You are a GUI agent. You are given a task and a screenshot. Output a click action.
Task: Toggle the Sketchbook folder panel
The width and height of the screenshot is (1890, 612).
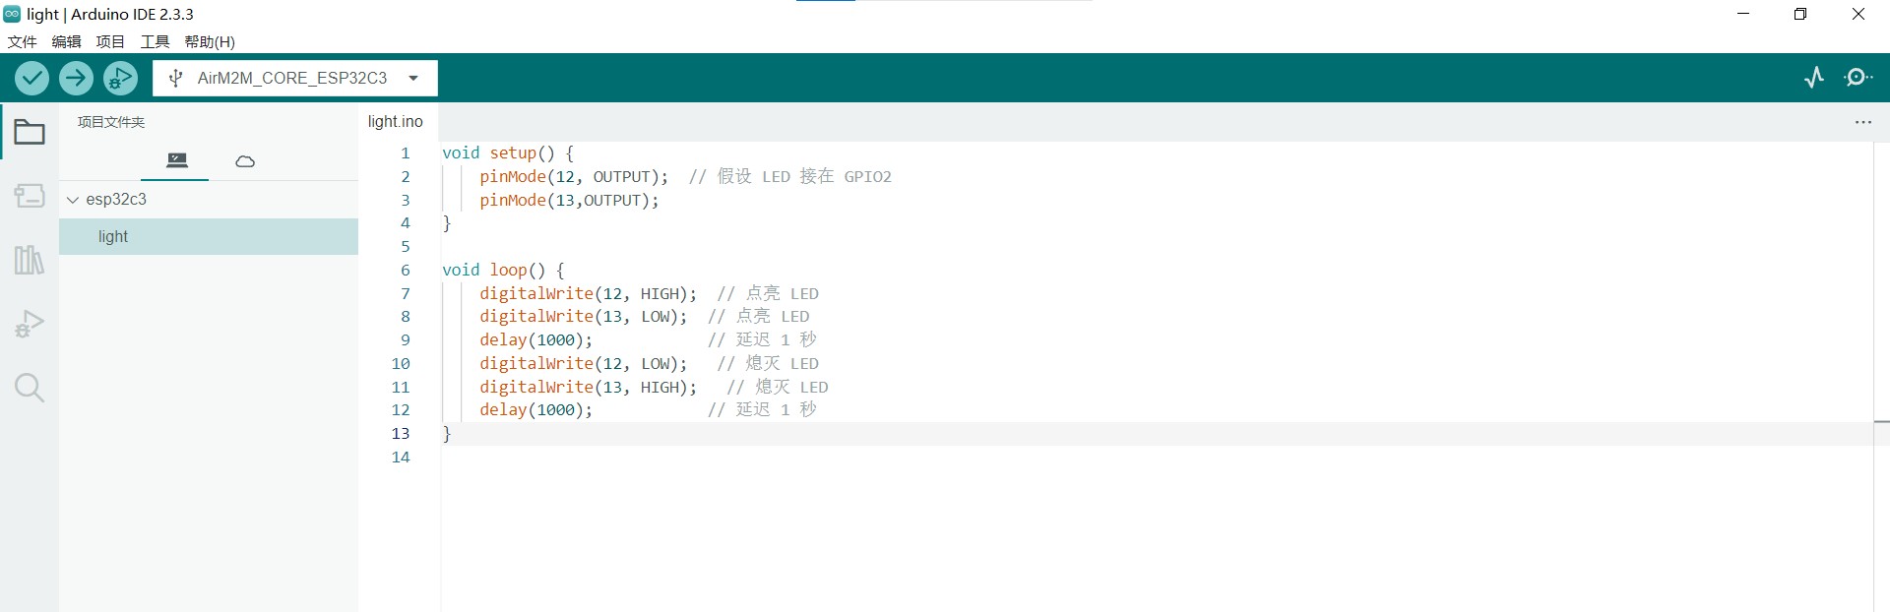click(x=30, y=132)
